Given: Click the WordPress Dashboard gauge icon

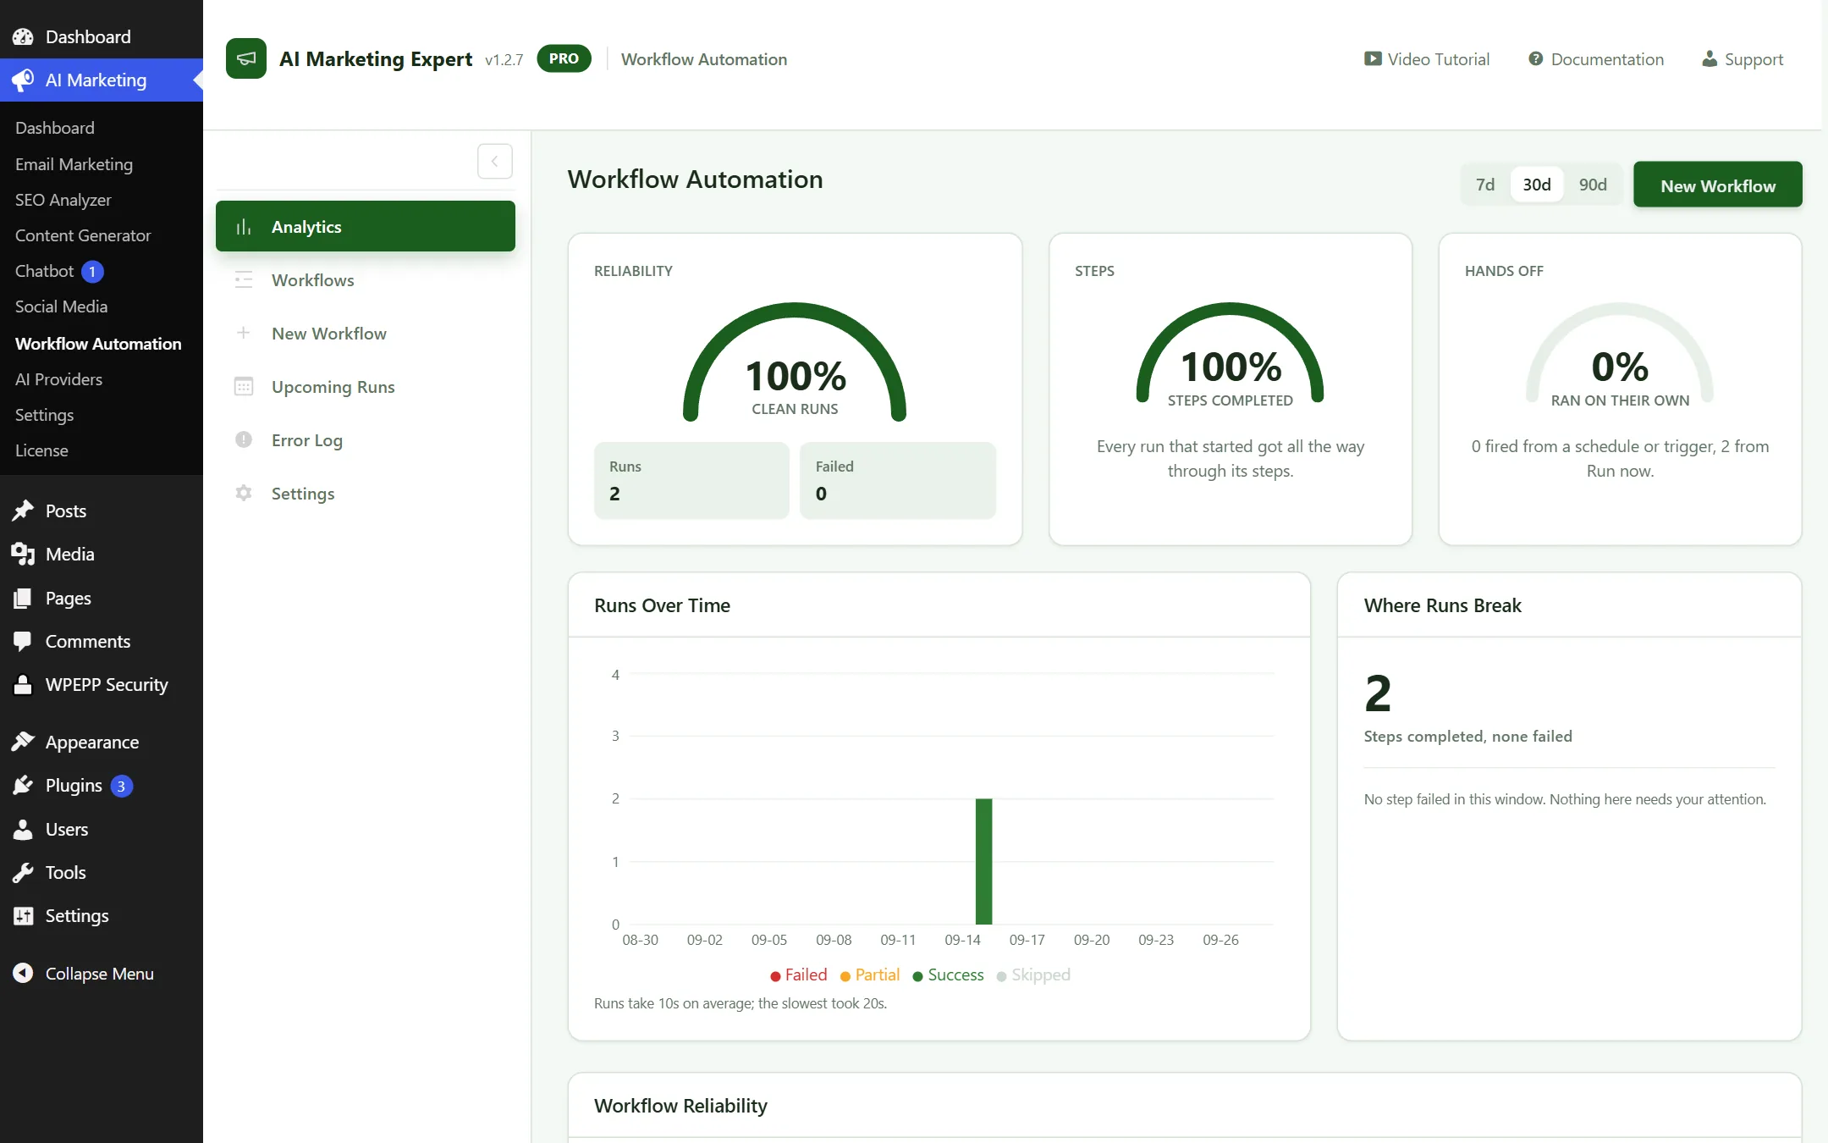Looking at the screenshot, I should click(x=23, y=36).
